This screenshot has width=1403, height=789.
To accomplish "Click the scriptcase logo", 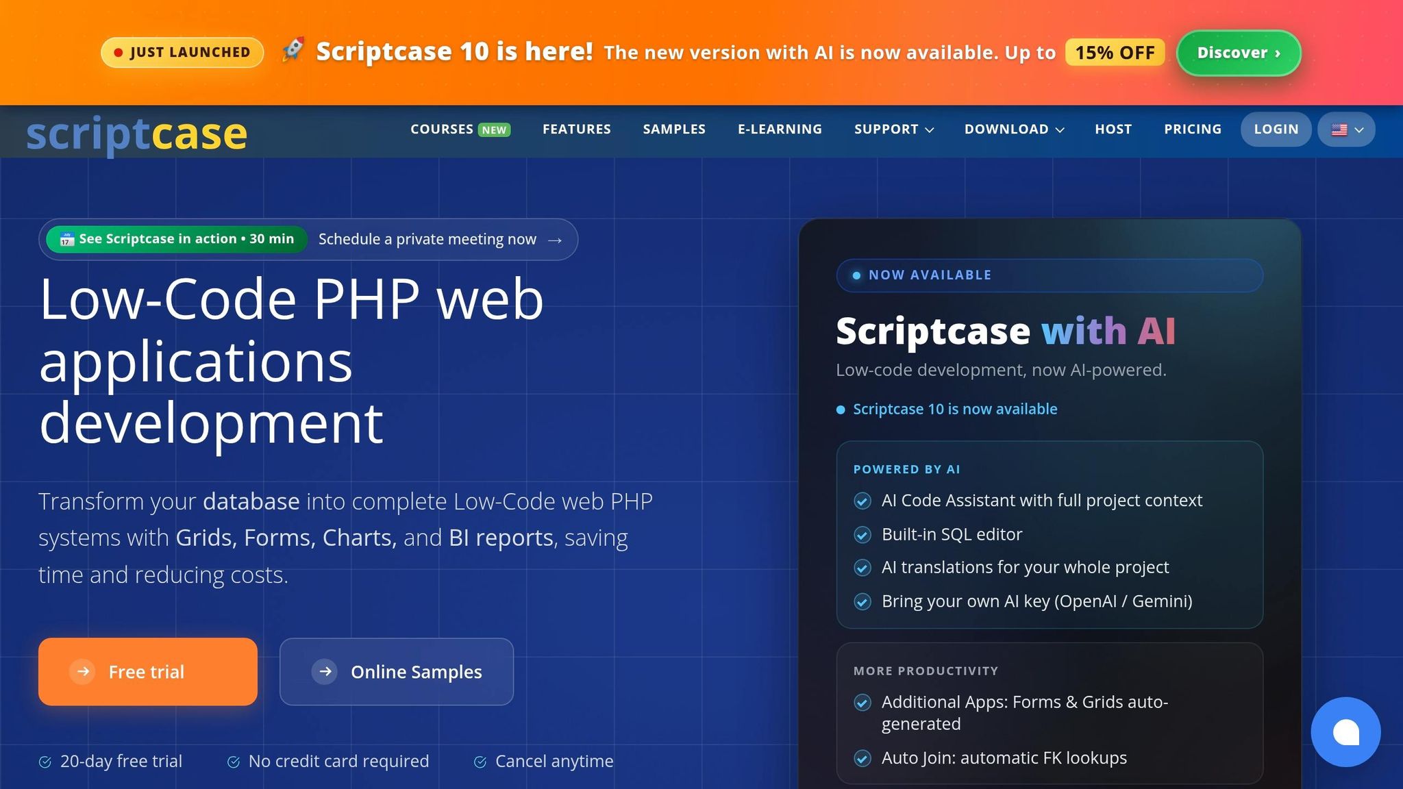I will pos(136,134).
